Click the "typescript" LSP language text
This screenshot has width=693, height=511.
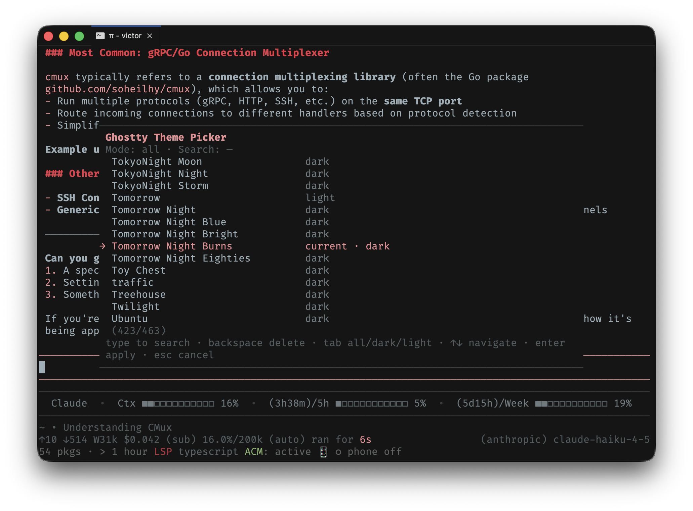[x=208, y=452]
